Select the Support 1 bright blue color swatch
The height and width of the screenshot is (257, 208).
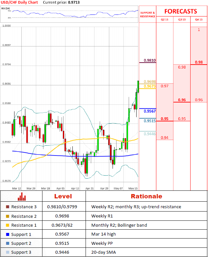click(x=8, y=234)
